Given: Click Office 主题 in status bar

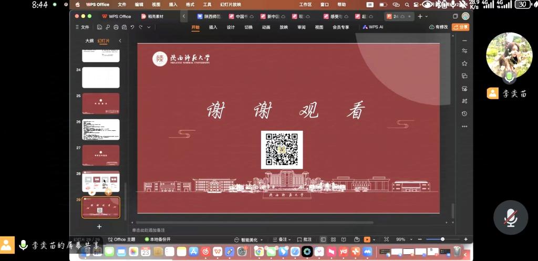Looking at the screenshot, I should [x=121, y=239].
